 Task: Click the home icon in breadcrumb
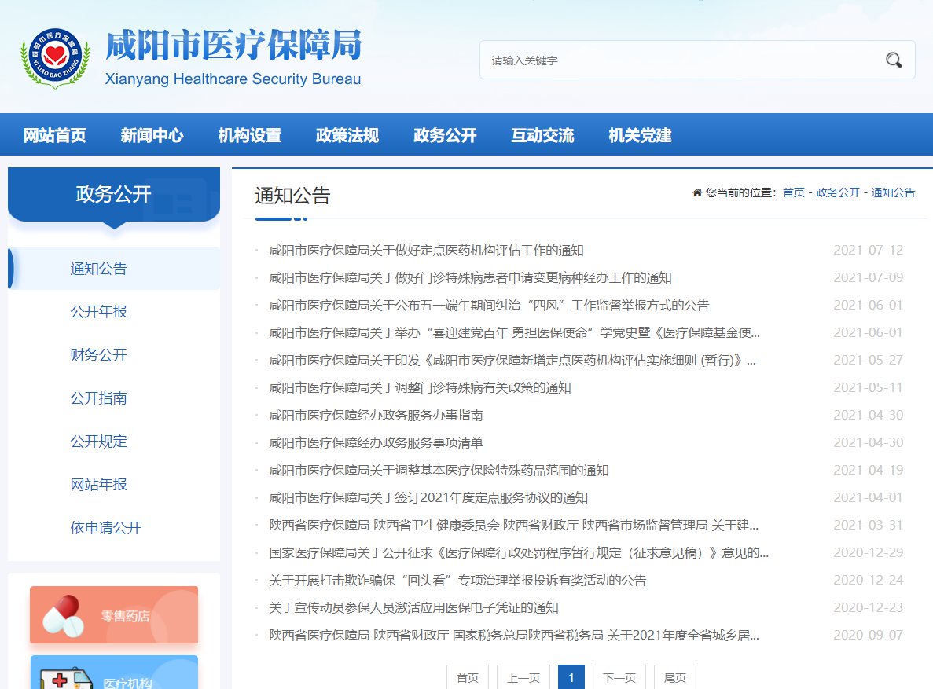tap(696, 192)
